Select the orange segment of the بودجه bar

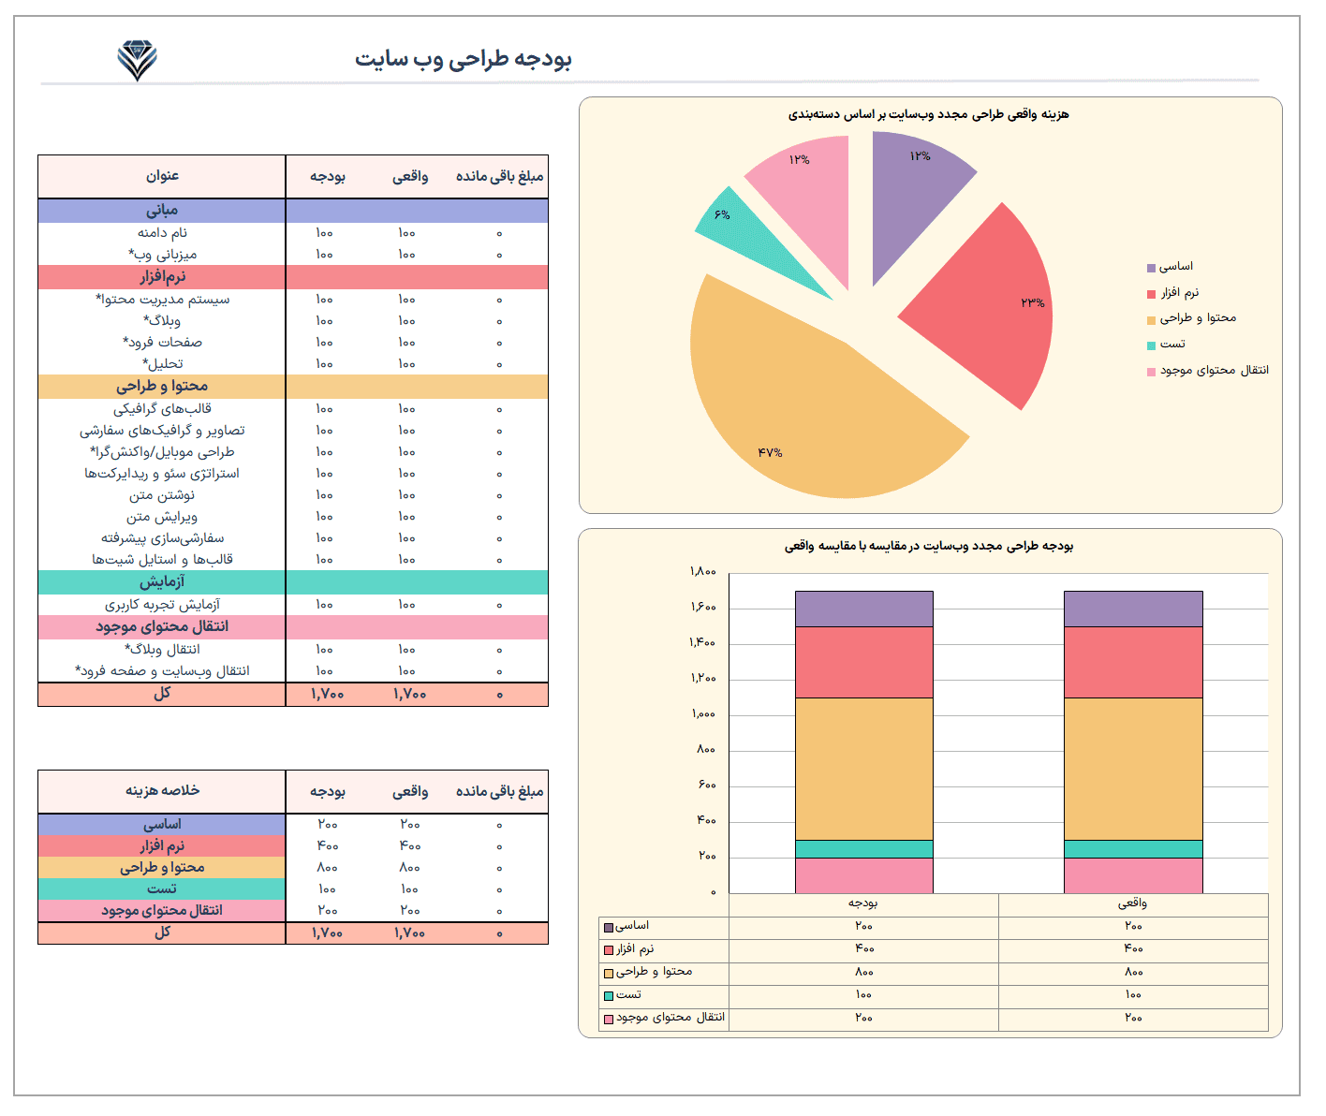pos(864,769)
